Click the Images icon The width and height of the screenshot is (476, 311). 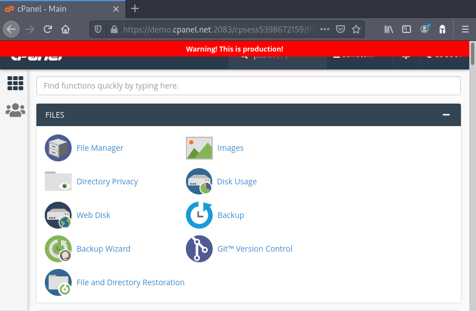click(x=199, y=148)
